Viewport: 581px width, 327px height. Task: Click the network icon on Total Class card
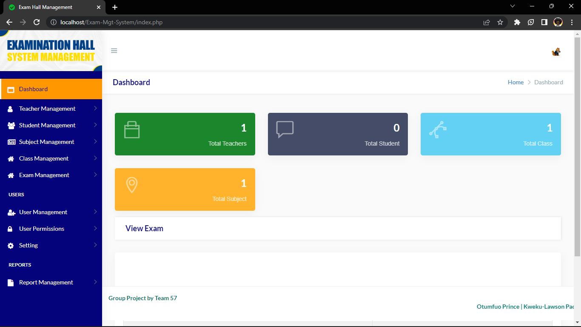(438, 129)
